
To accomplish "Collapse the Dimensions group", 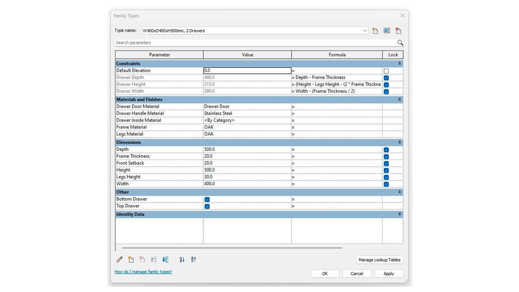I will point(400,142).
